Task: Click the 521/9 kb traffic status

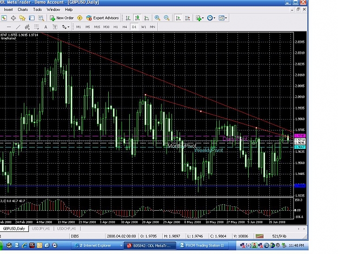Action: pos(279,236)
